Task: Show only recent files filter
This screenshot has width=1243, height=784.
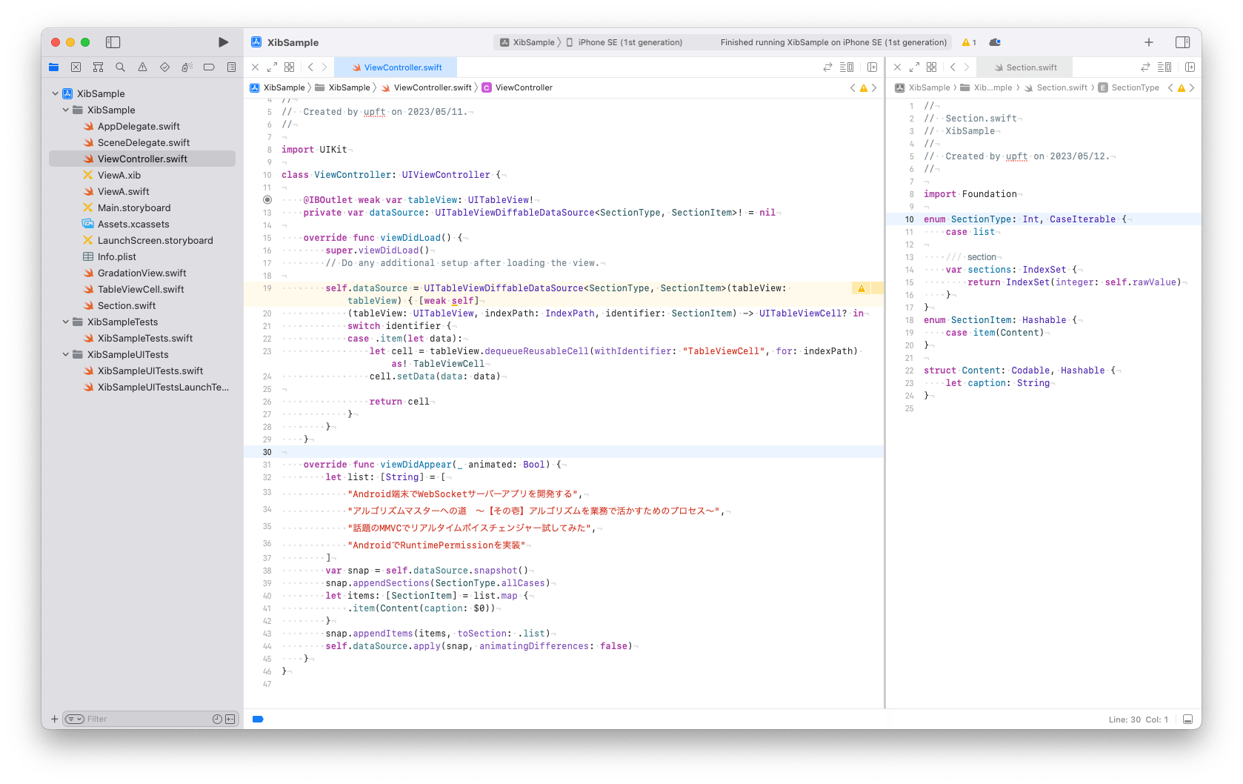Action: pos(217,719)
